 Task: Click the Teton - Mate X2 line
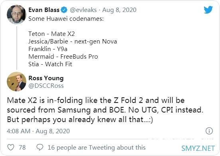[x=51, y=34]
